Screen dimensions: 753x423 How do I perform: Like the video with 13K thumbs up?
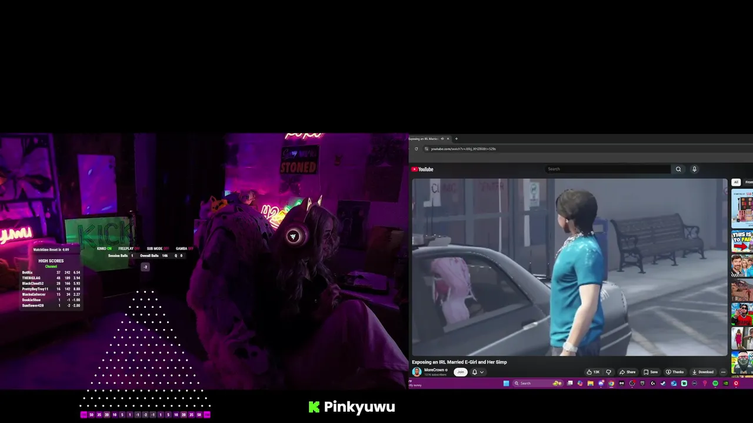593,372
